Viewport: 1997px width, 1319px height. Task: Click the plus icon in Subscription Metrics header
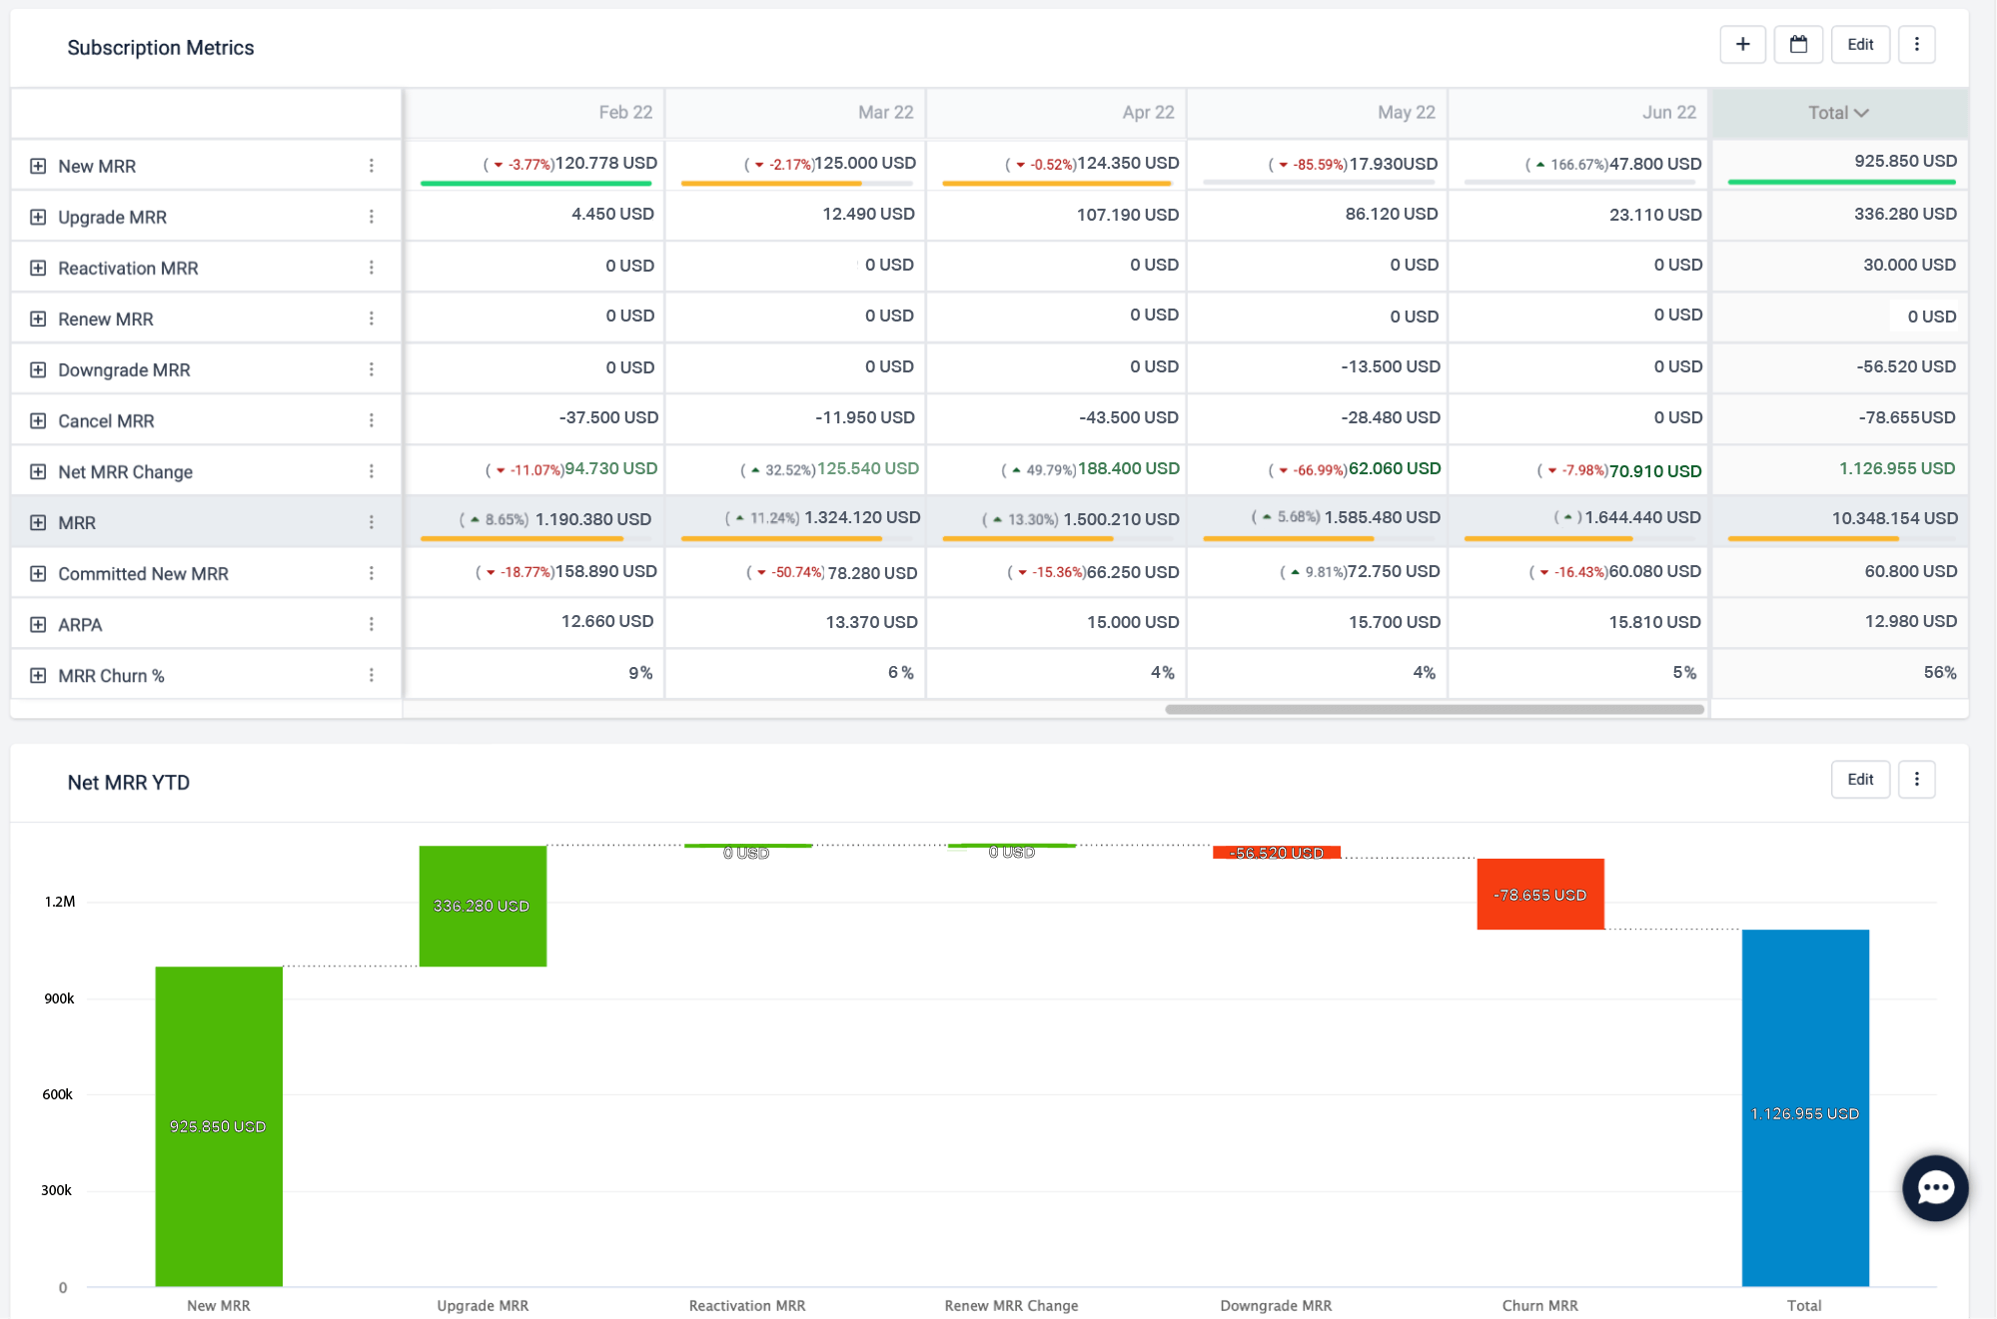point(1742,45)
